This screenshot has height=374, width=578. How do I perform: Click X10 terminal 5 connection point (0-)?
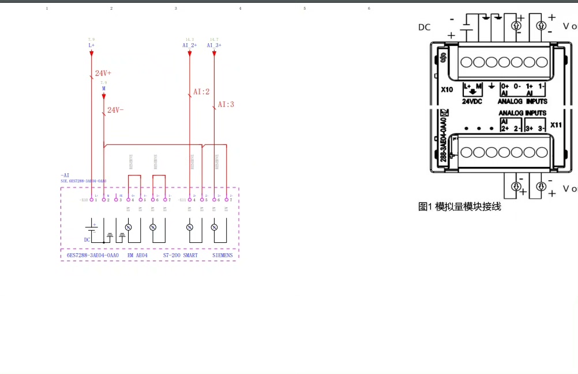point(140,200)
